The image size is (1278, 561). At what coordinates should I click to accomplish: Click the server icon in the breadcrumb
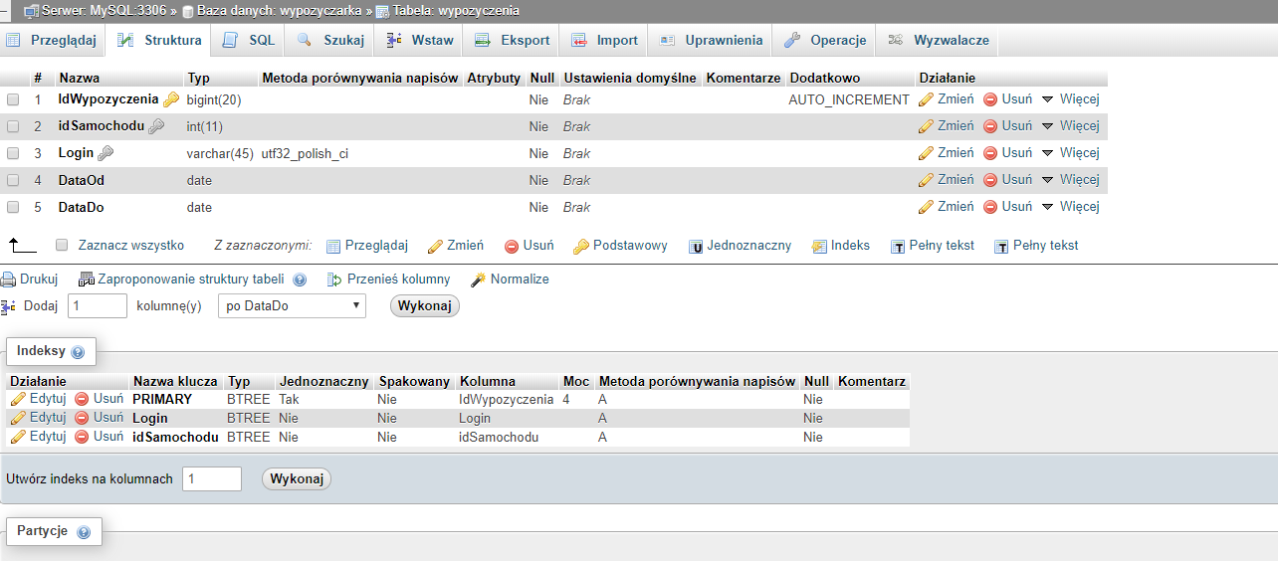click(x=31, y=11)
